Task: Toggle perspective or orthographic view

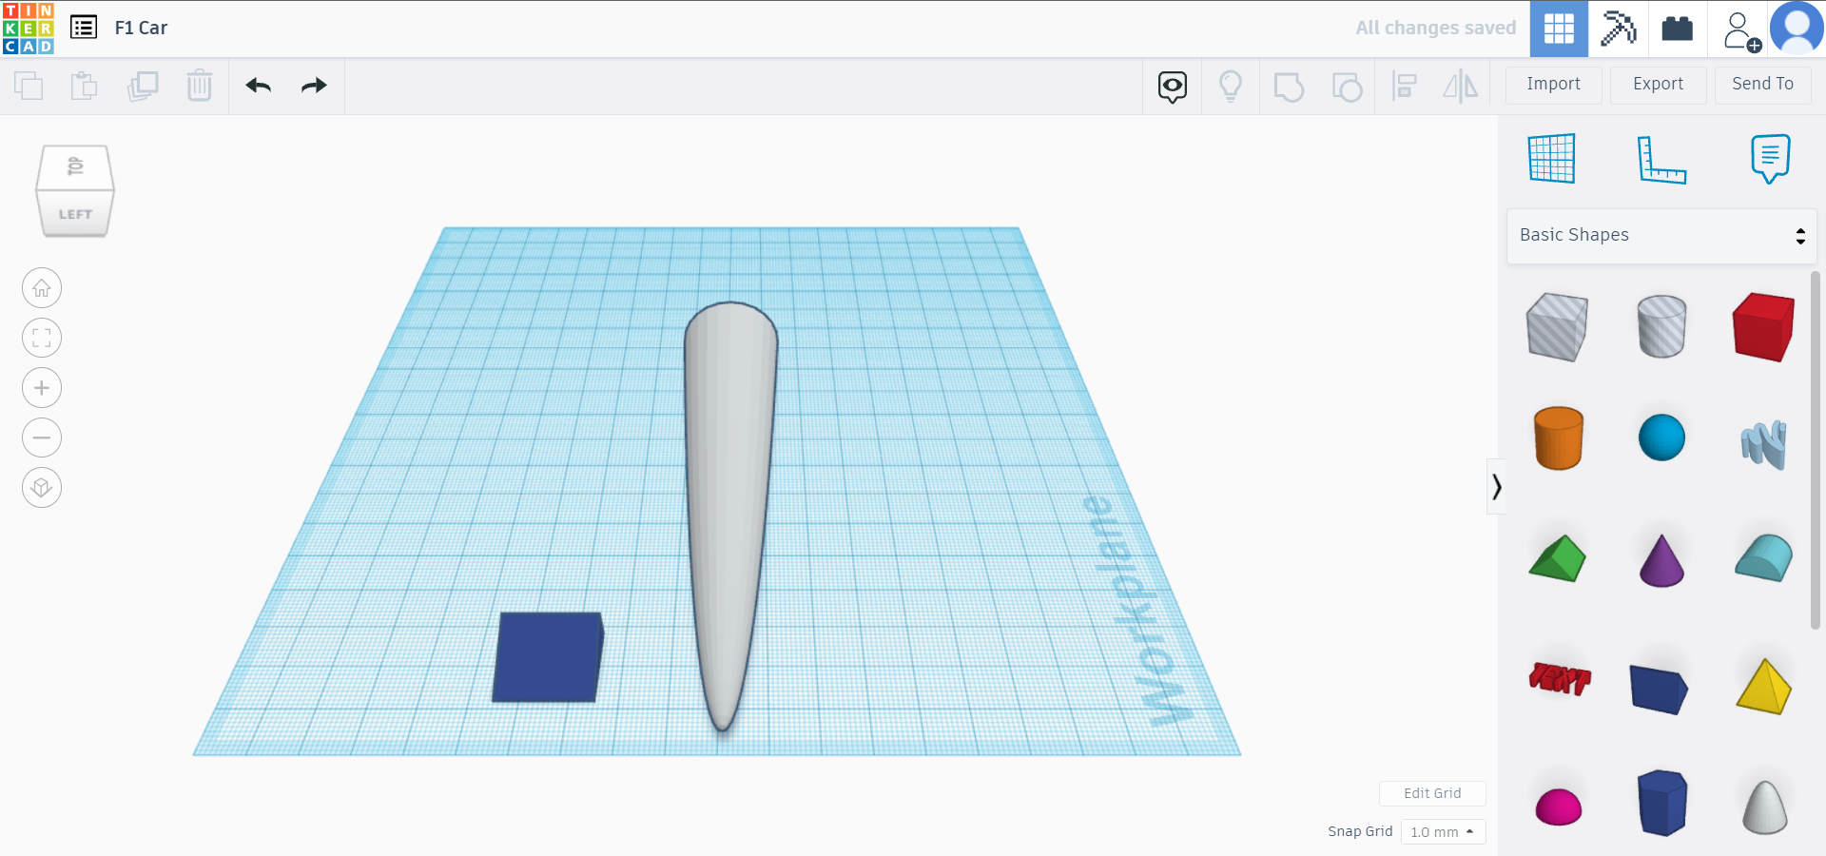Action: [42, 488]
